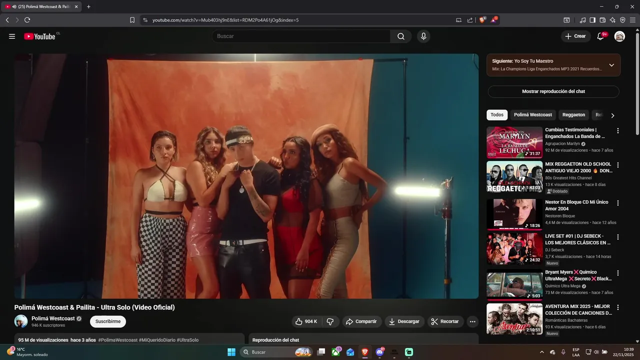Click the search magnifier button
Image resolution: width=640 pixels, height=360 pixels.
401,36
